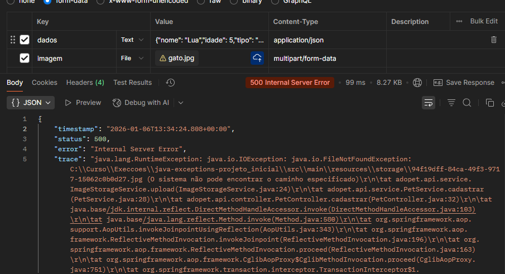505x274 pixels.
Task: Select the form-data radio button
Action: click(47, 1)
